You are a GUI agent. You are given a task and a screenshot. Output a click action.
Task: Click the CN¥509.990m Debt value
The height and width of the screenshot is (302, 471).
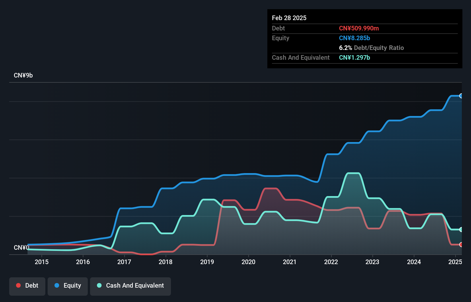(x=359, y=28)
